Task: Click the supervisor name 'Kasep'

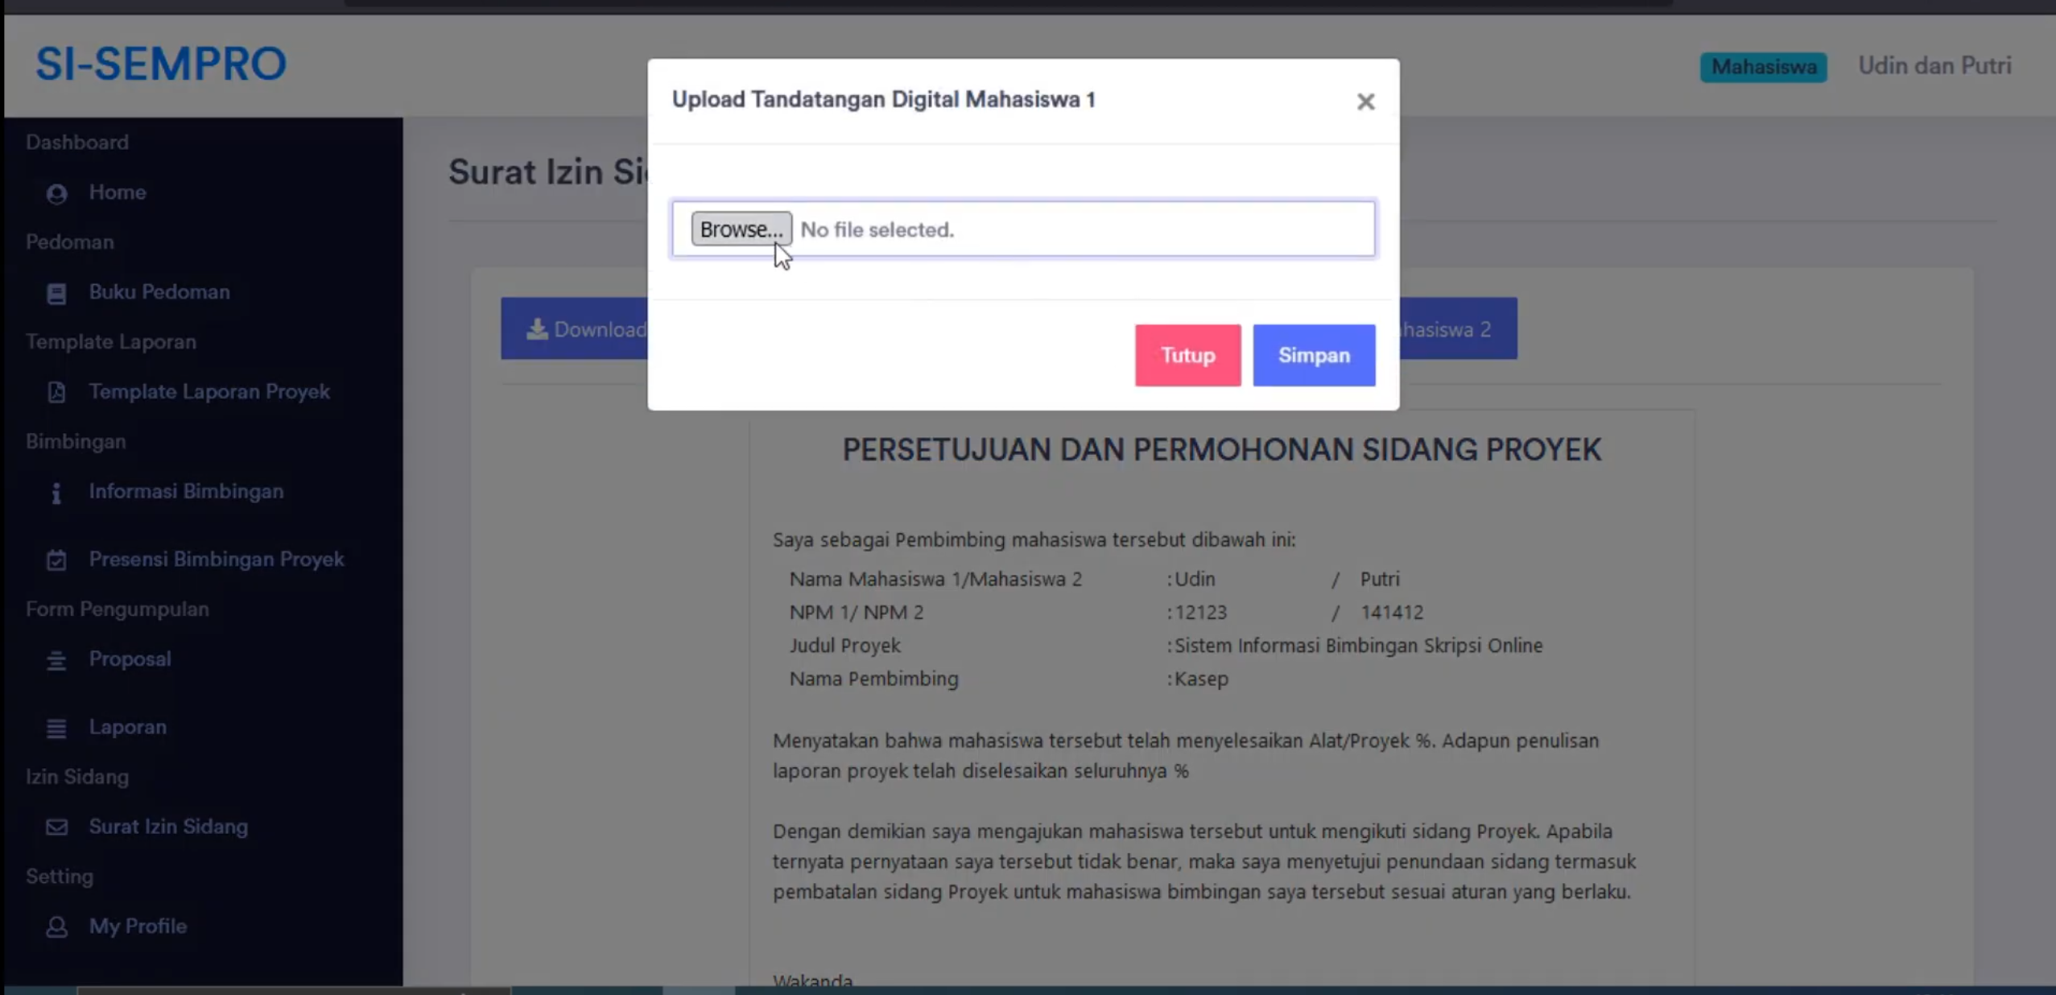Action: point(1201,679)
